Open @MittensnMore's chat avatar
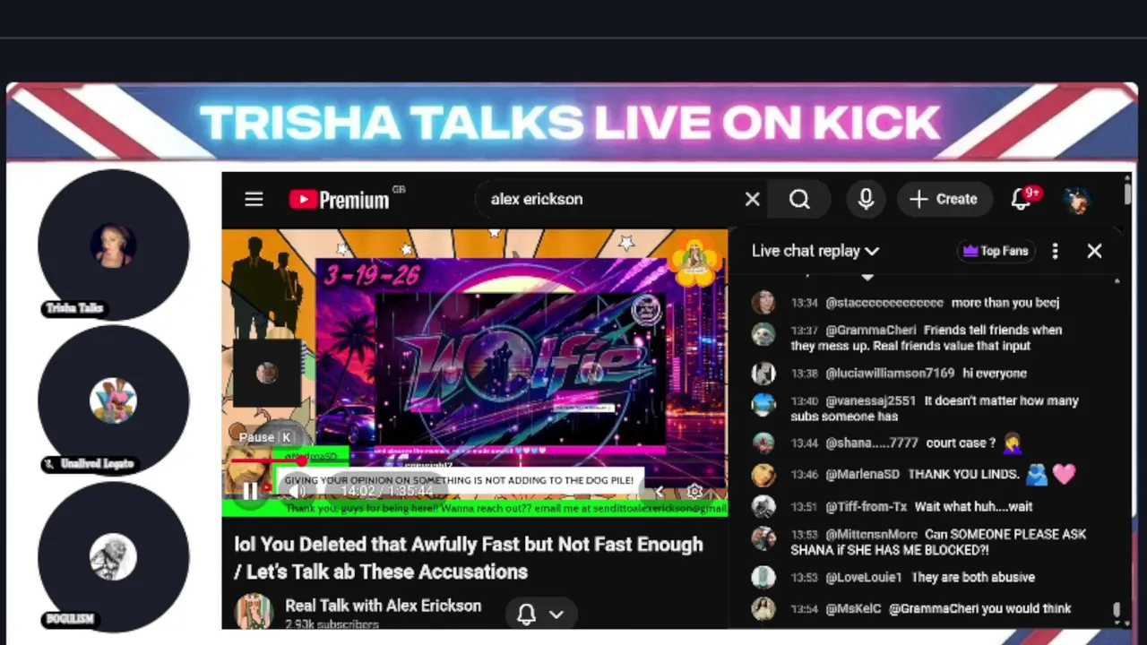 pyautogui.click(x=763, y=538)
